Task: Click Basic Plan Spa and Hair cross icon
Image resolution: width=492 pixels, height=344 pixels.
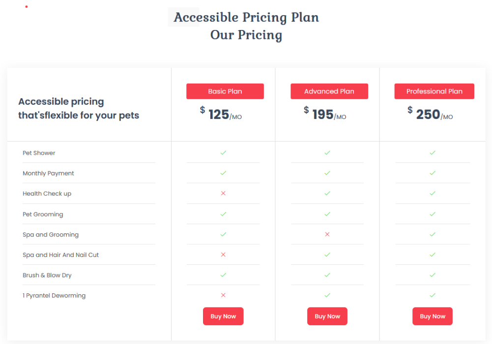Action: pyautogui.click(x=223, y=255)
